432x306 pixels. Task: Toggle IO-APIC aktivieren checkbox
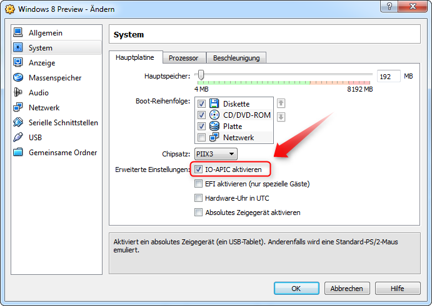click(x=198, y=170)
